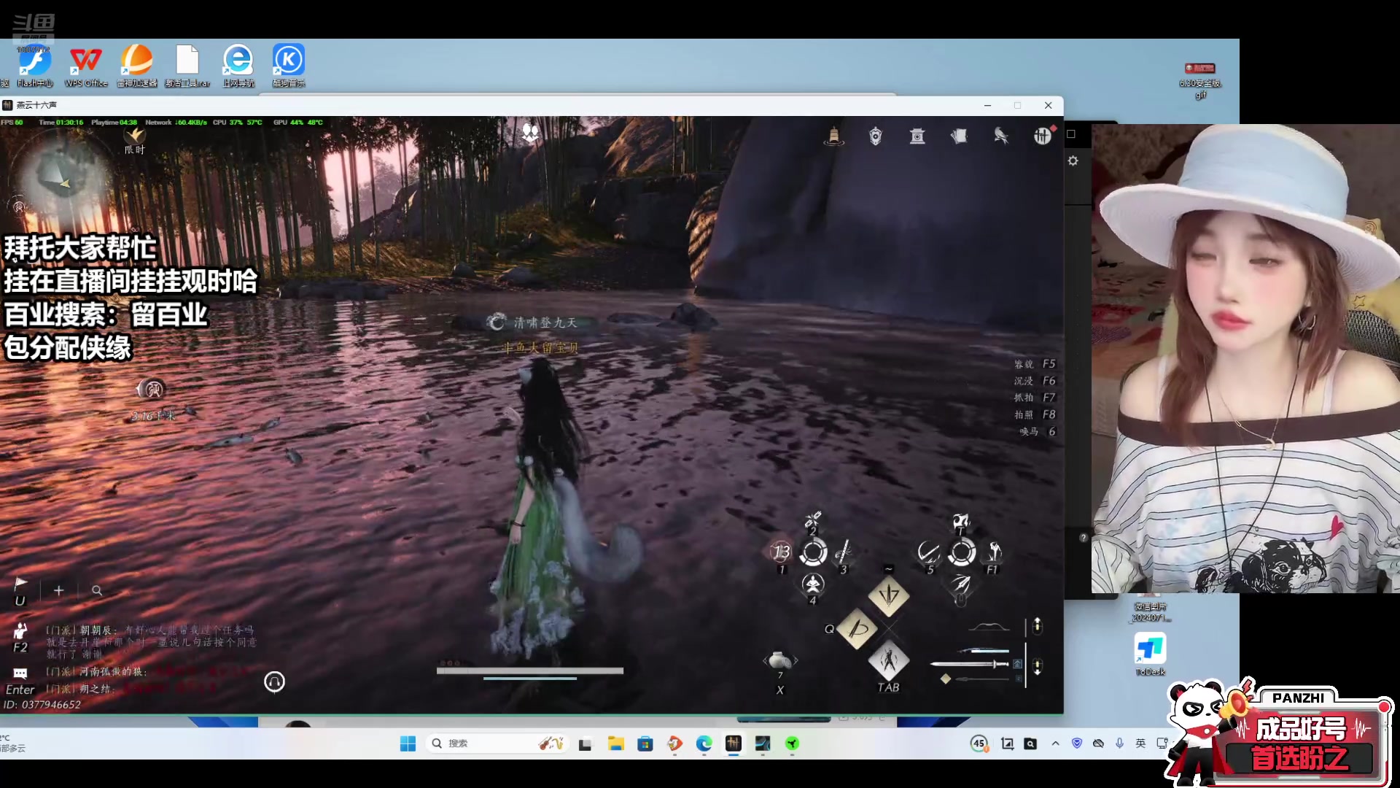The height and width of the screenshot is (788, 1400).
Task: Click the 45 temperature badge in tray
Action: (x=979, y=743)
